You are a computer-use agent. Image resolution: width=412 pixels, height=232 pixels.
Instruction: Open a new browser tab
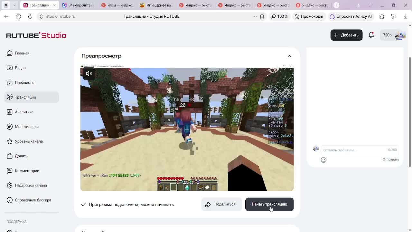pos(336,5)
